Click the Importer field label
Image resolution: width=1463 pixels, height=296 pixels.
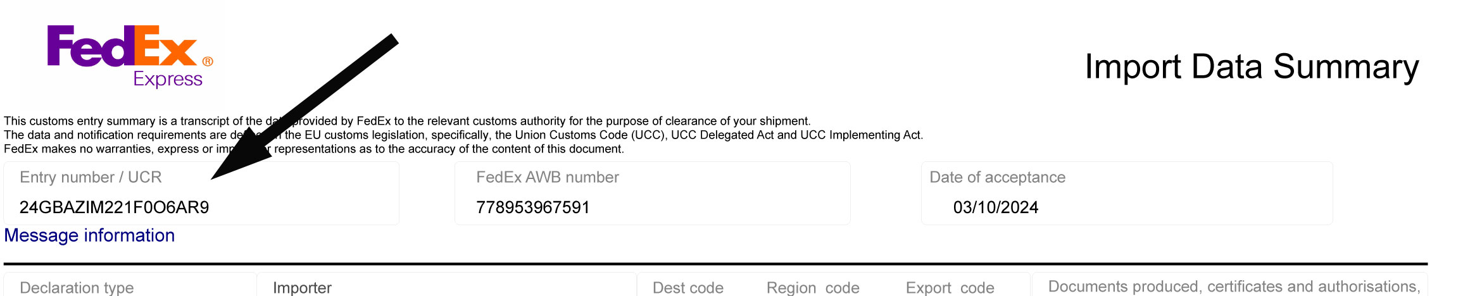pyautogui.click(x=302, y=288)
